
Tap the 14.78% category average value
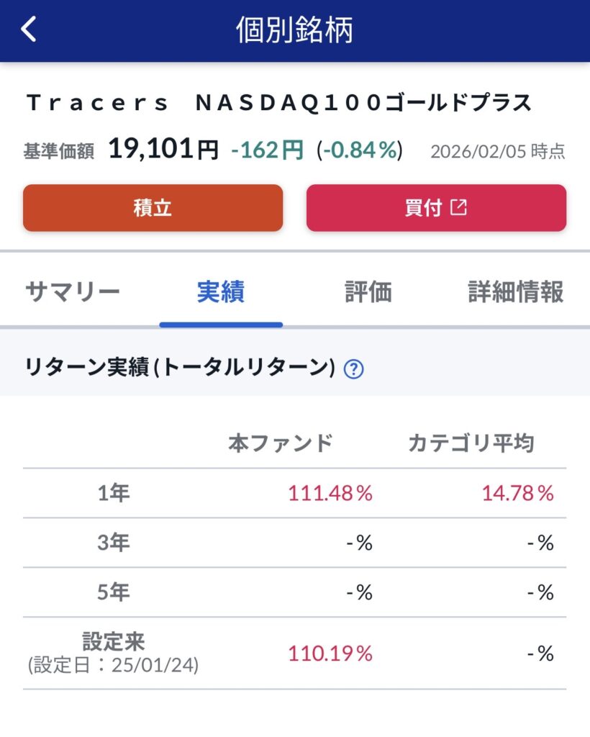pos(517,493)
